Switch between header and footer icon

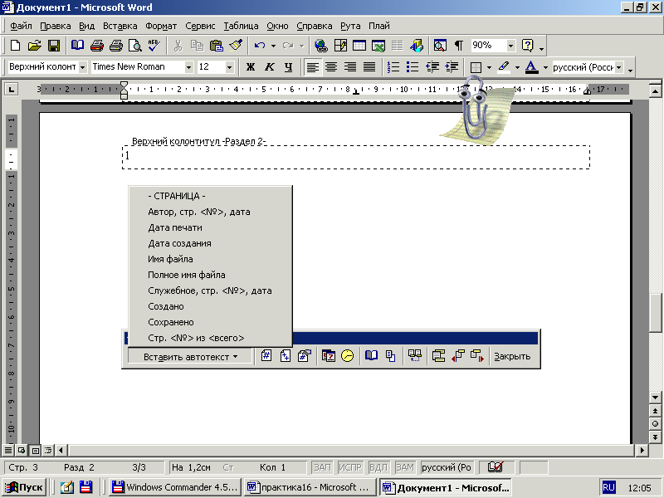414,356
